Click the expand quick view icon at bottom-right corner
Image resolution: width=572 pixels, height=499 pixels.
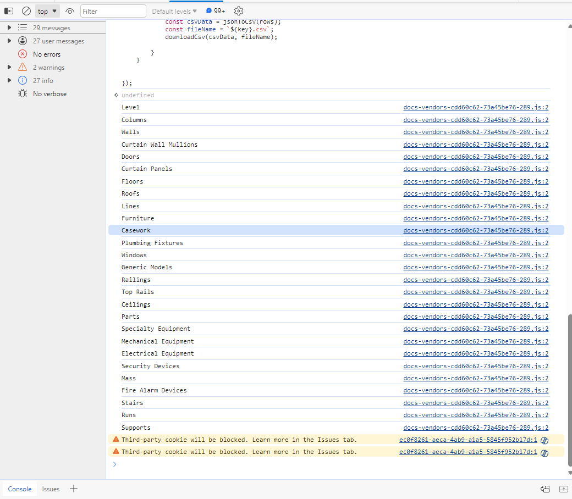point(563,489)
